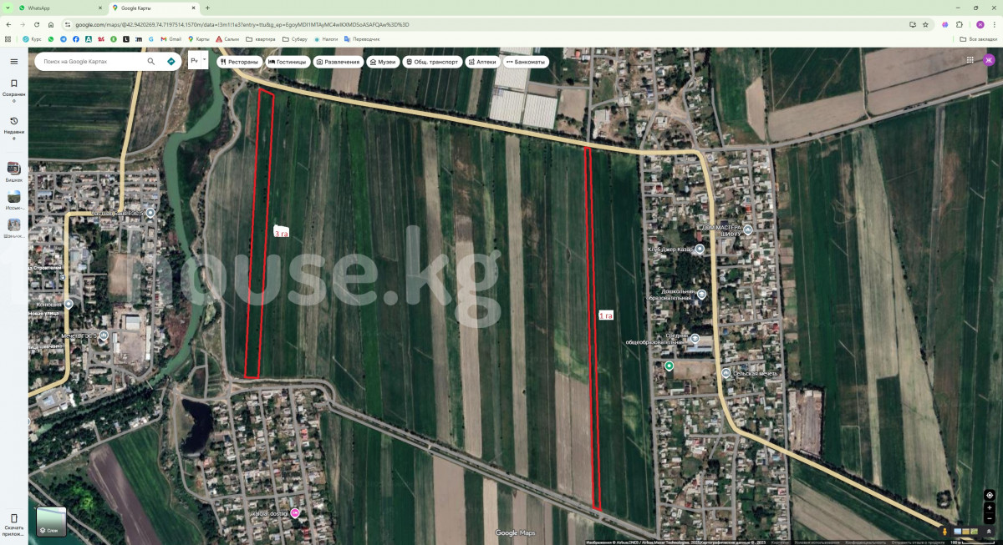Zoom in the map with plus button
Image resolution: width=1003 pixels, height=545 pixels.
[990, 507]
